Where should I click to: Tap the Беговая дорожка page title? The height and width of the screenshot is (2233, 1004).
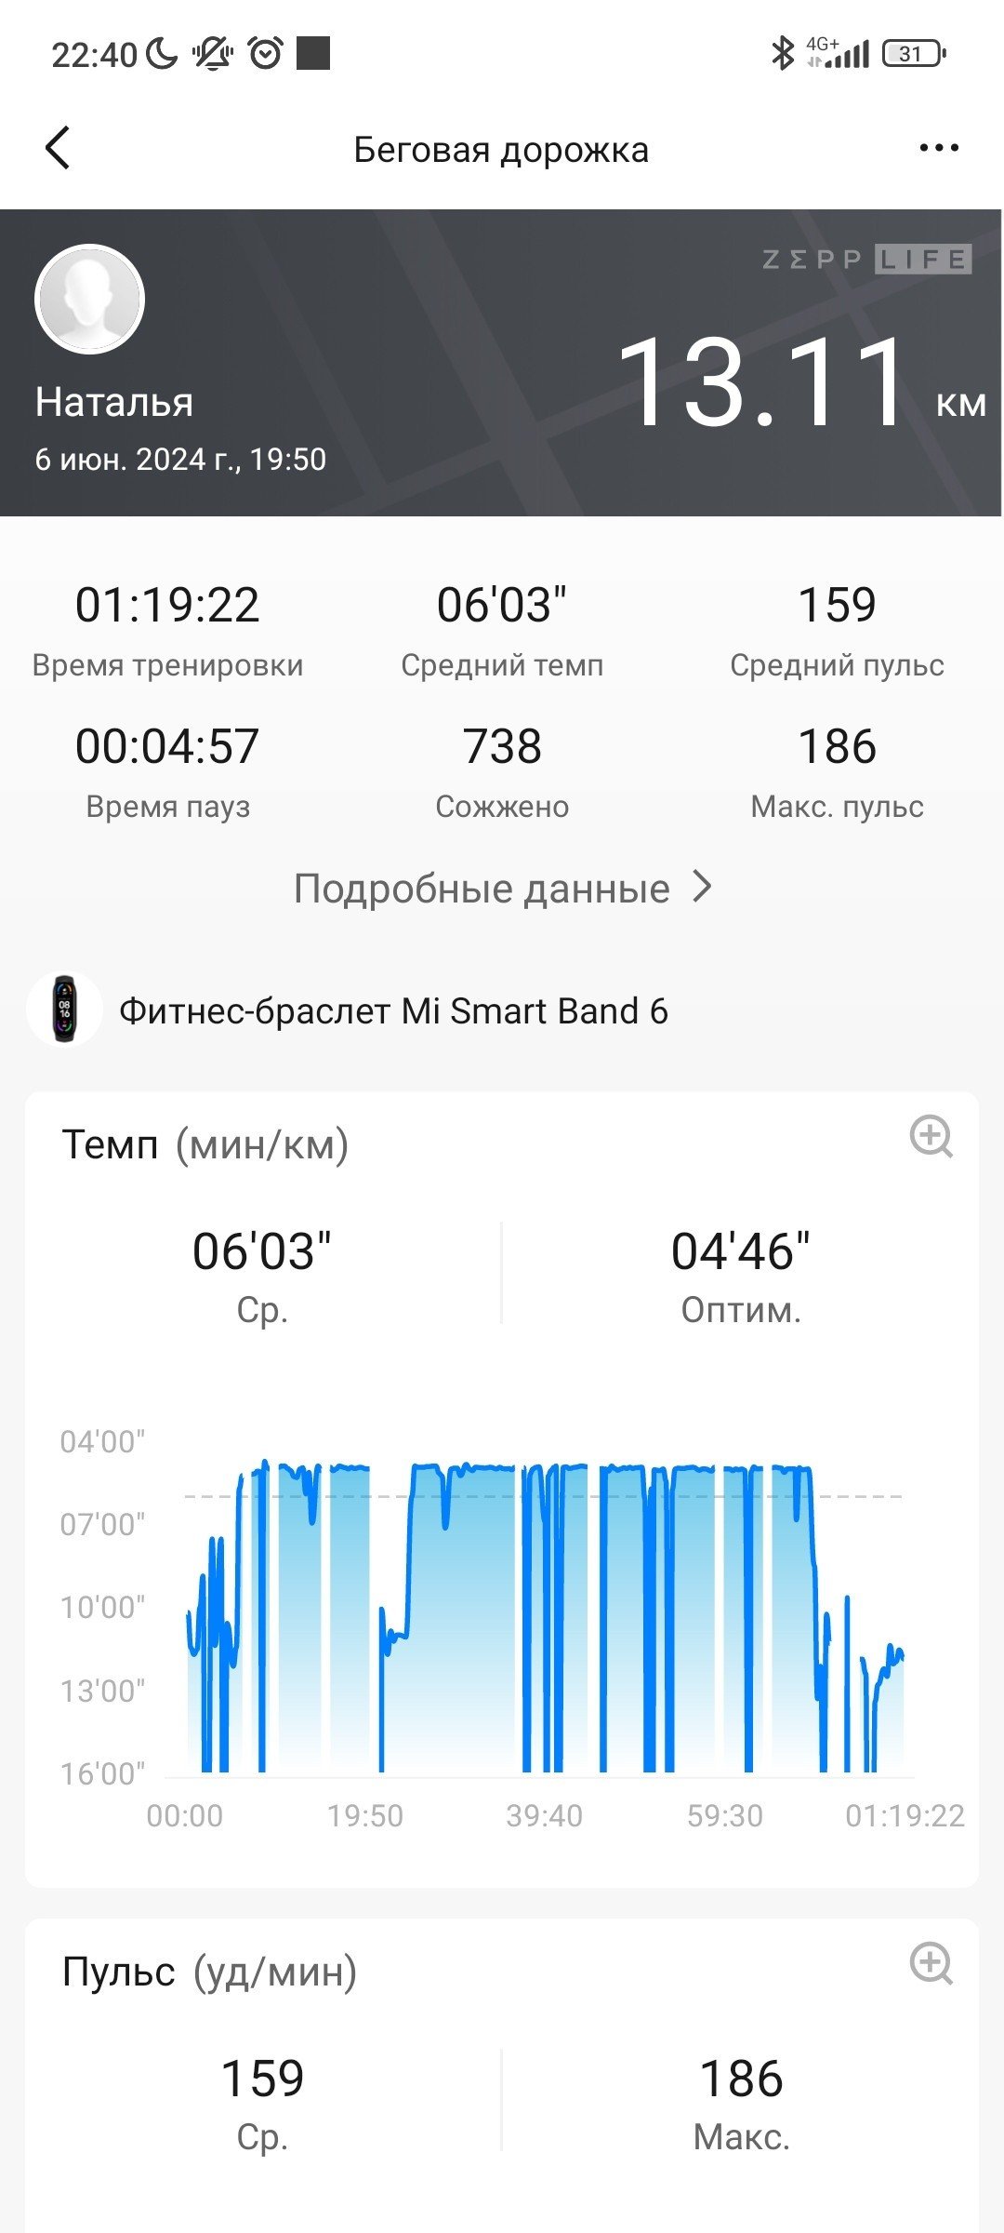[x=501, y=150]
